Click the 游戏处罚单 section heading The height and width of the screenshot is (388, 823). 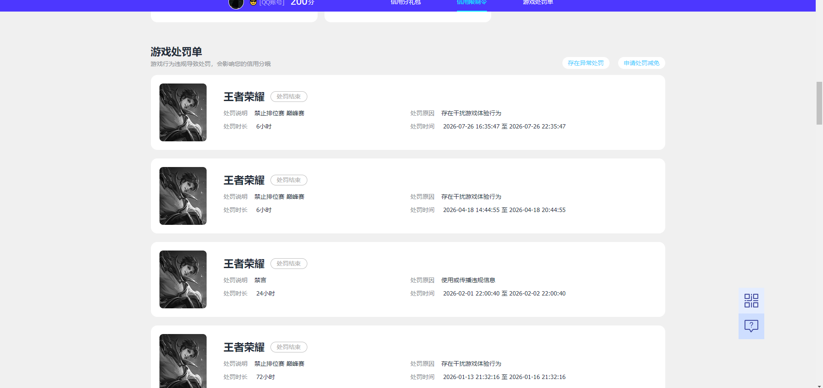pos(176,52)
